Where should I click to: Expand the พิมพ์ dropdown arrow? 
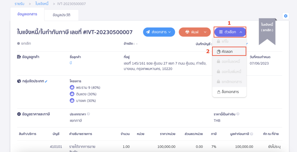[x=205, y=32]
